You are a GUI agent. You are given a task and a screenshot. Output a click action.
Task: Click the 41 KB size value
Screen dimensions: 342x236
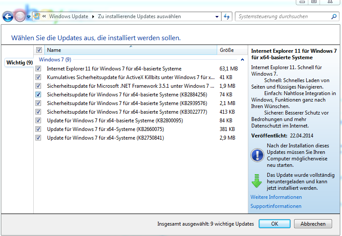[x=226, y=77]
